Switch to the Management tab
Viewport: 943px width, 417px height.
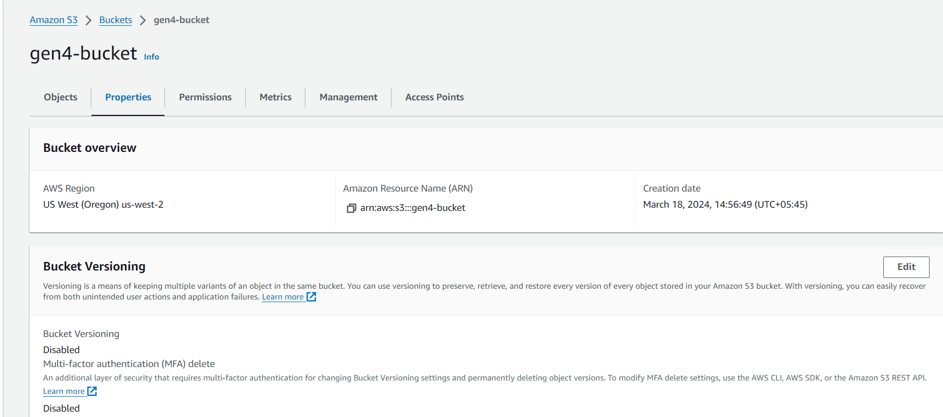pos(348,97)
